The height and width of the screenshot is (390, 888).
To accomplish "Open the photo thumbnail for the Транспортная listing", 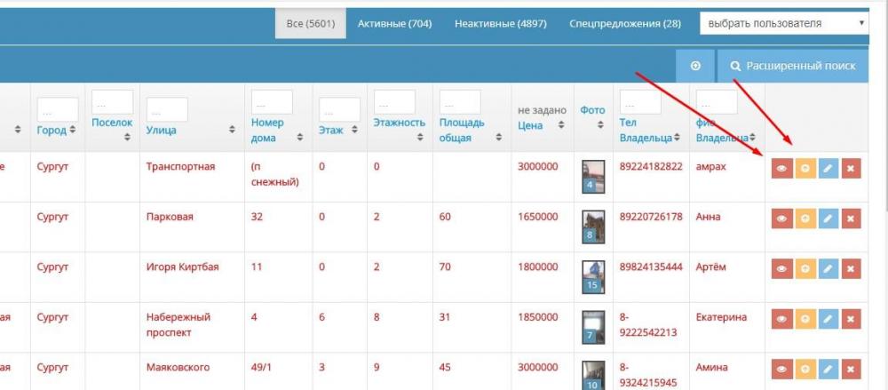I will pyautogui.click(x=592, y=176).
